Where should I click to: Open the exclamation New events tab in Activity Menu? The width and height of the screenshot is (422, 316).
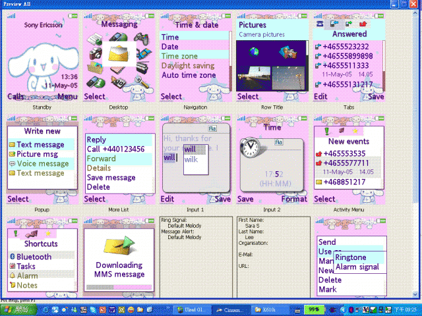(x=327, y=131)
